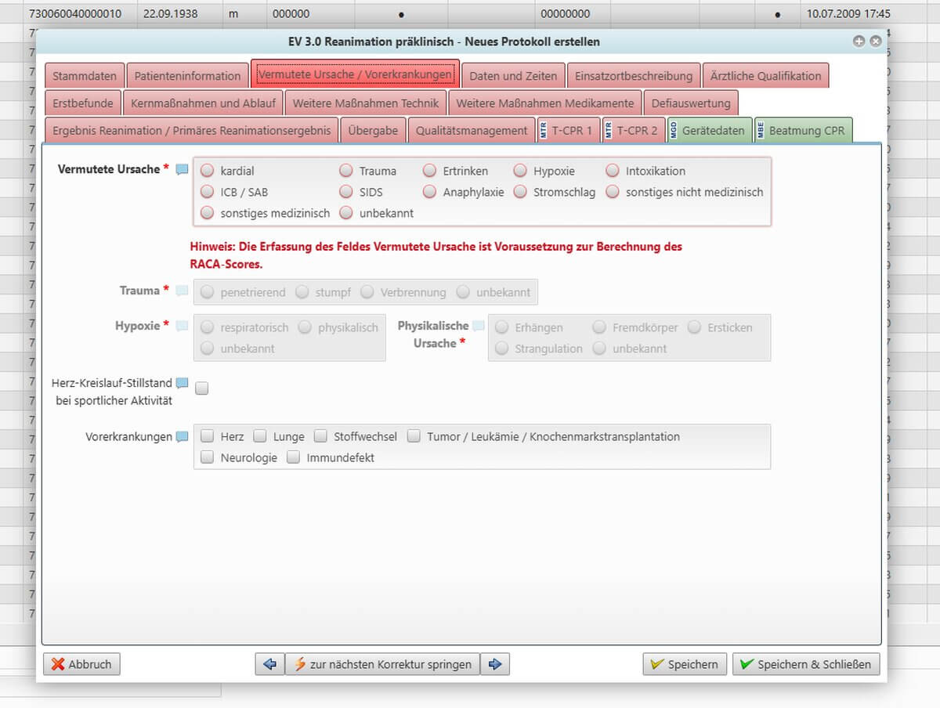Open the Patienteninformation tab

click(187, 76)
